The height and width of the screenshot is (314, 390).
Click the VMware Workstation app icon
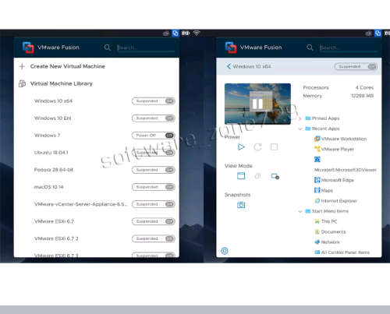point(317,139)
